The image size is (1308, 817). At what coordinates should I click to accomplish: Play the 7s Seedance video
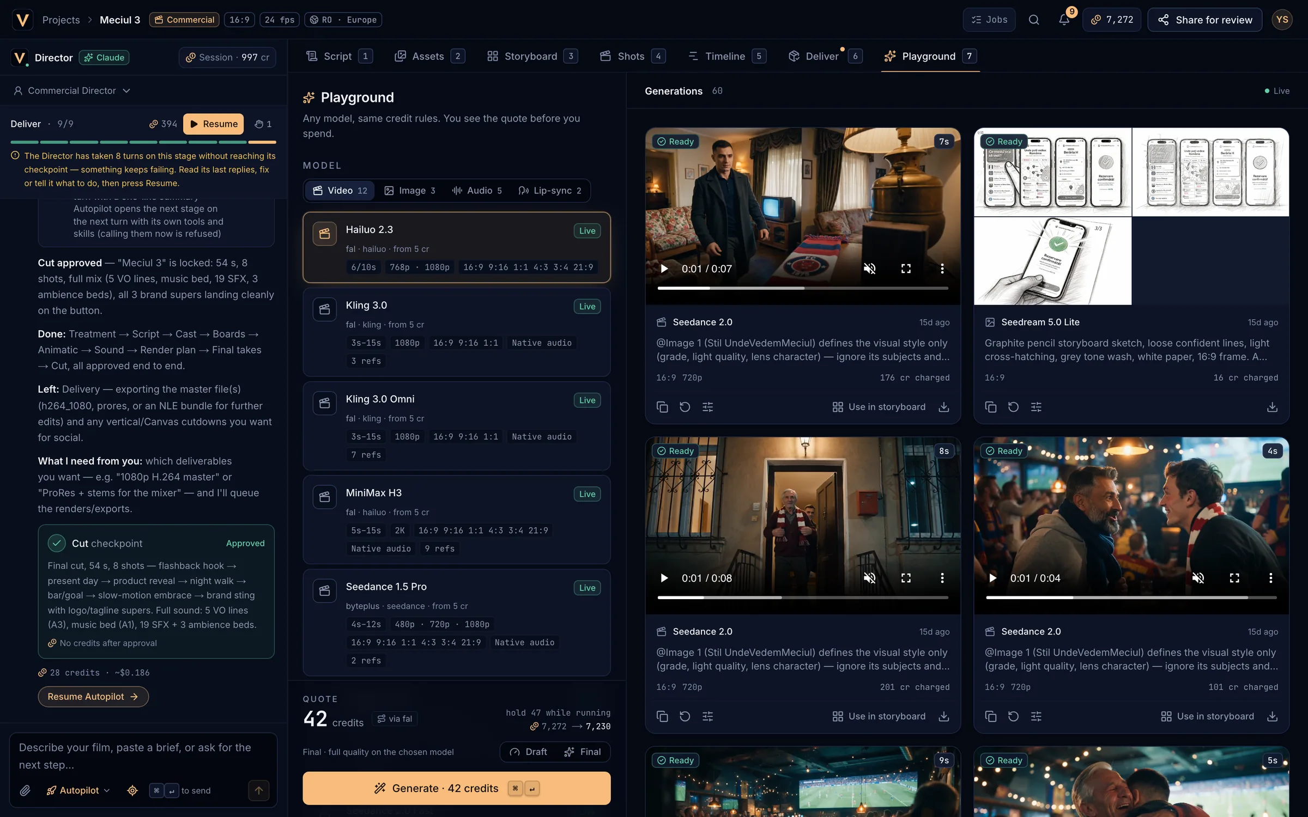[664, 269]
